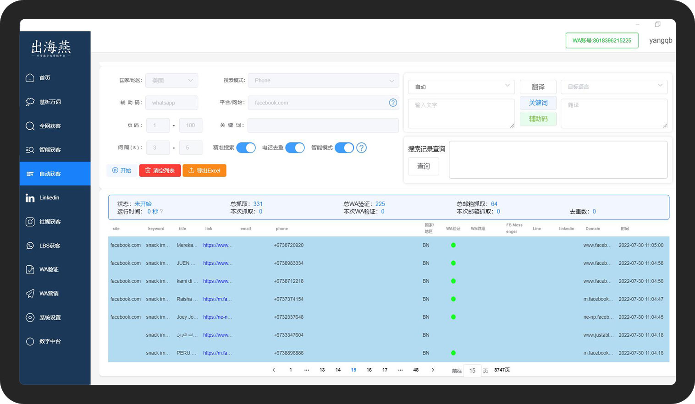
Task: Click the phone column header
Action: [x=282, y=229]
